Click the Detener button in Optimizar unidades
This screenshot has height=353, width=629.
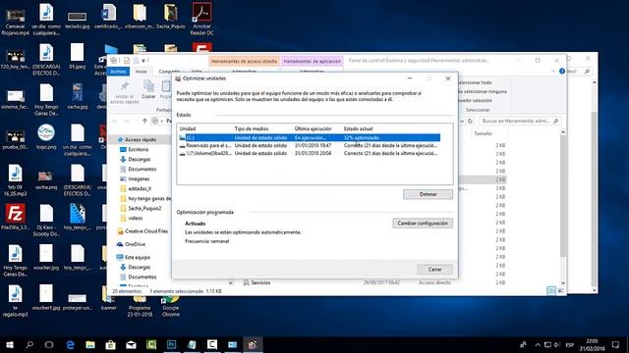429,194
